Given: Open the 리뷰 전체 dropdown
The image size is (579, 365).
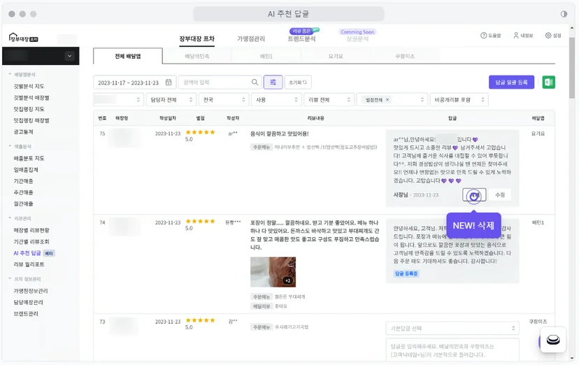Looking at the screenshot, I should click(329, 100).
